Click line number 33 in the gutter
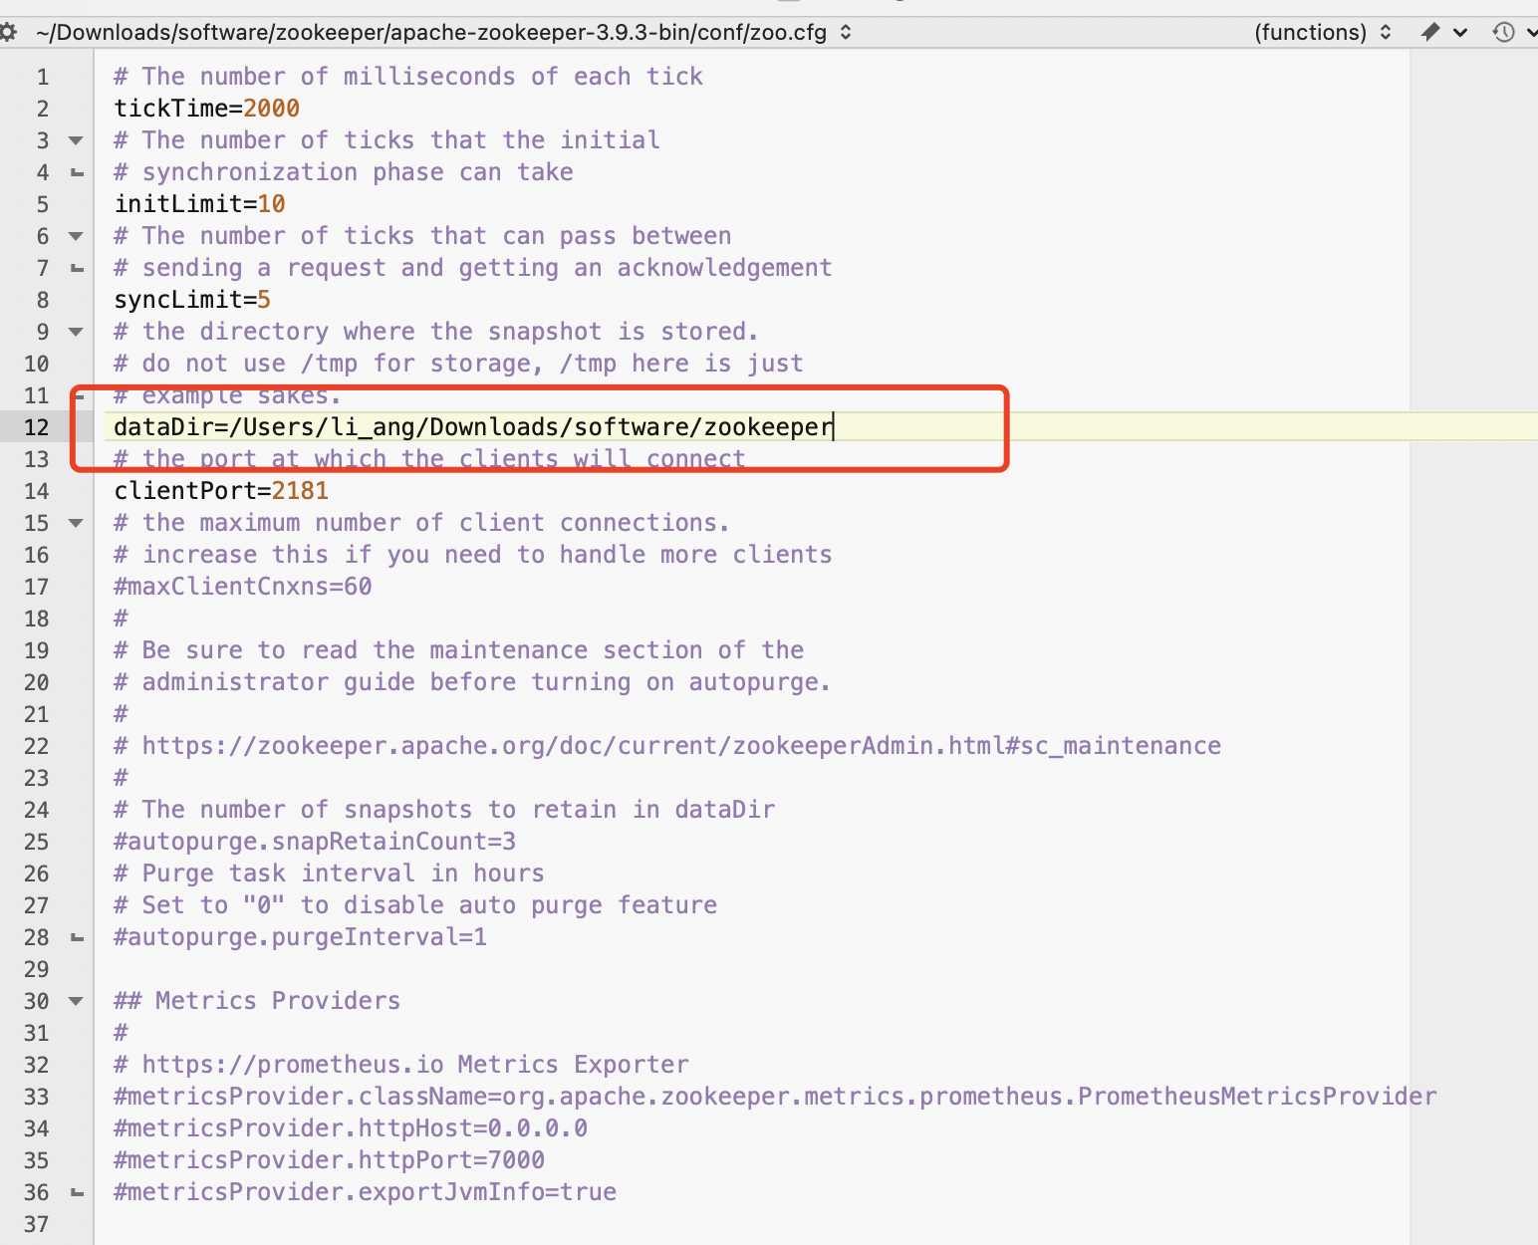This screenshot has height=1245, width=1538. [x=37, y=1097]
